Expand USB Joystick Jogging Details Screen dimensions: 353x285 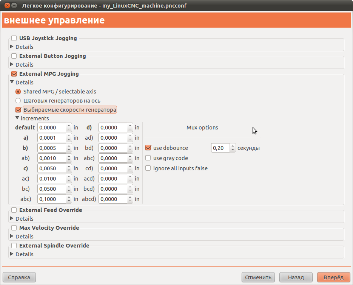[x=12, y=47]
